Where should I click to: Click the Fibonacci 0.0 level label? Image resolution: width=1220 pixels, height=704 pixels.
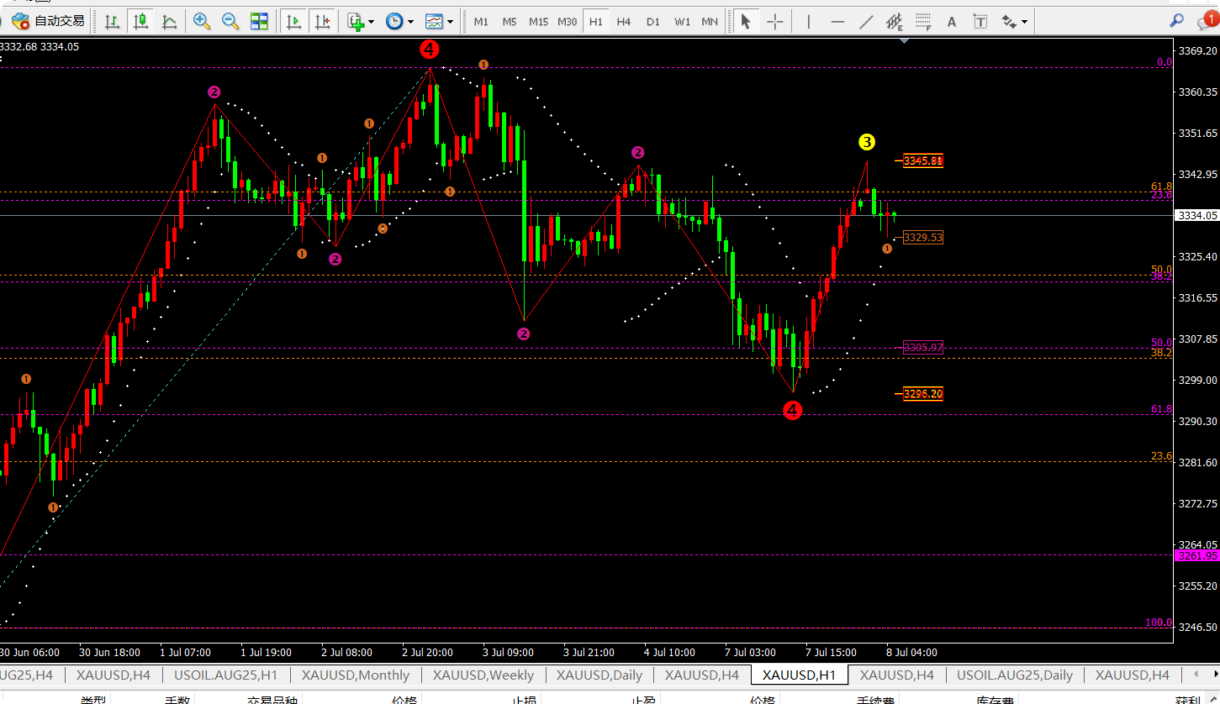(1165, 62)
